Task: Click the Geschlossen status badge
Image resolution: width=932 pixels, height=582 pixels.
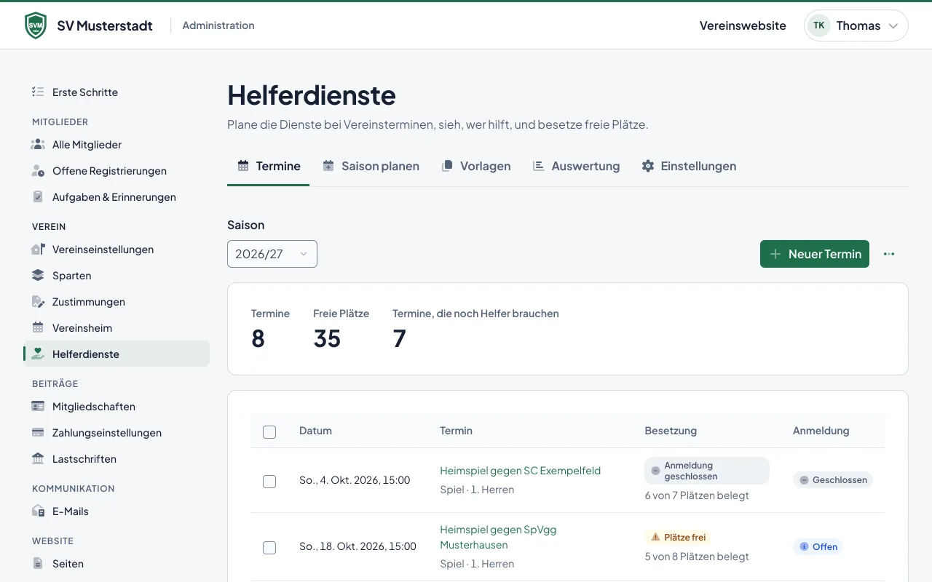Action: (x=833, y=480)
